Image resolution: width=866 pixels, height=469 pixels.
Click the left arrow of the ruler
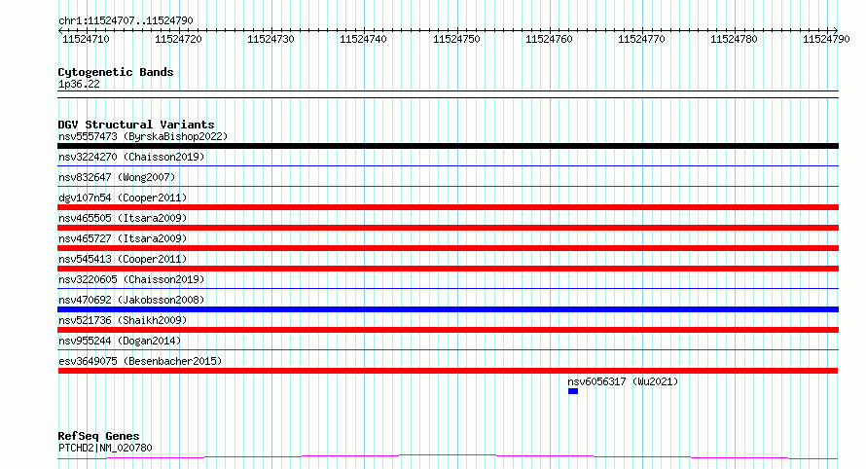click(60, 31)
